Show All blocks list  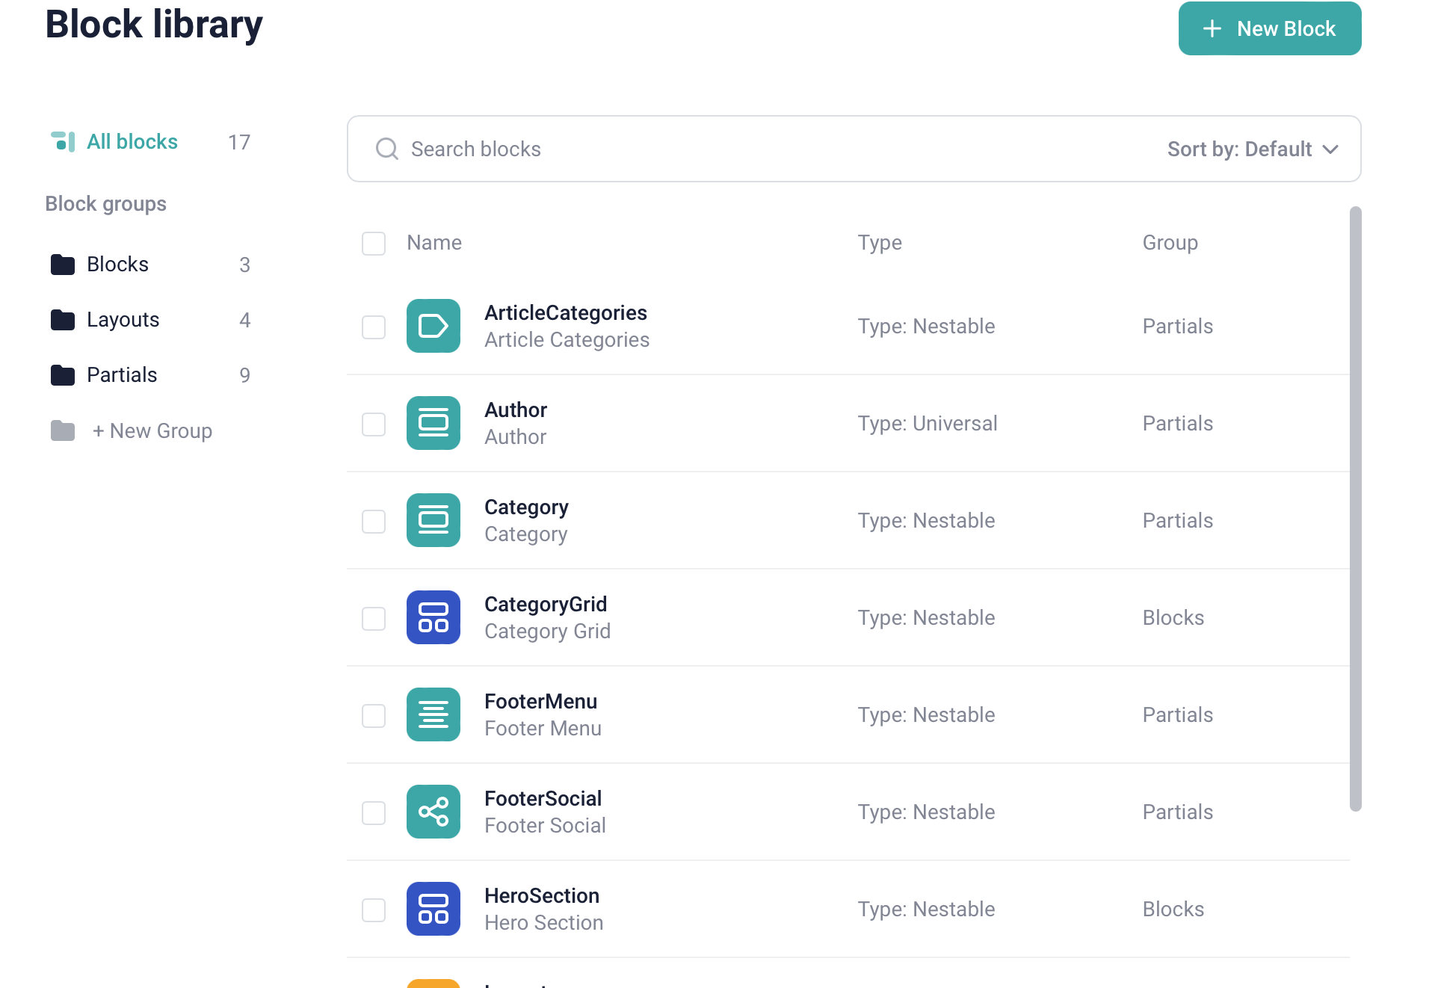pos(132,142)
